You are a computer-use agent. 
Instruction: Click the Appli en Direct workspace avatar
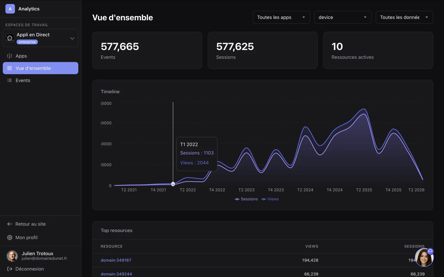click(x=10, y=38)
